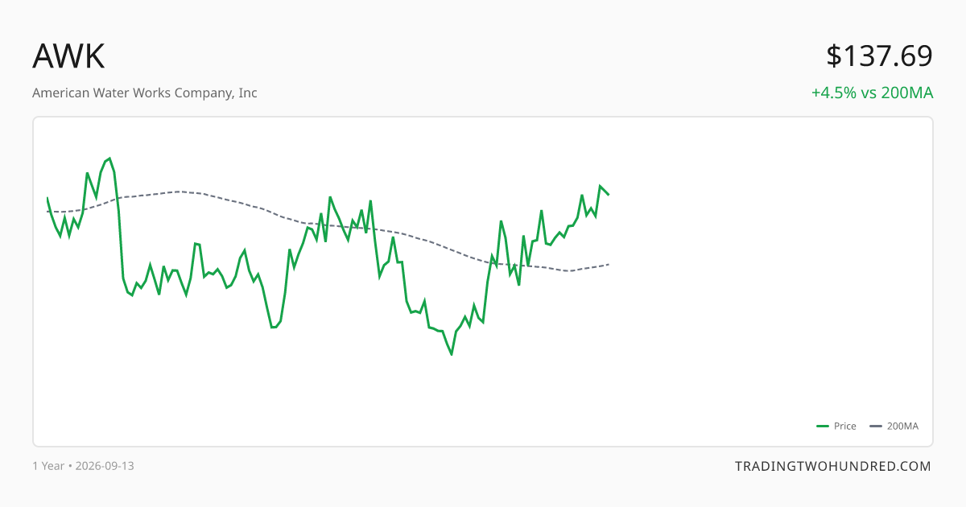This screenshot has height=507, width=966.
Task: Click the +4.5% vs 200MA indicator
Action: coord(873,93)
